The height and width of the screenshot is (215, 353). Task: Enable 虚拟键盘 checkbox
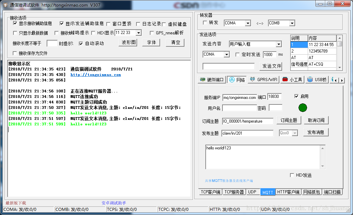[x=164, y=24]
